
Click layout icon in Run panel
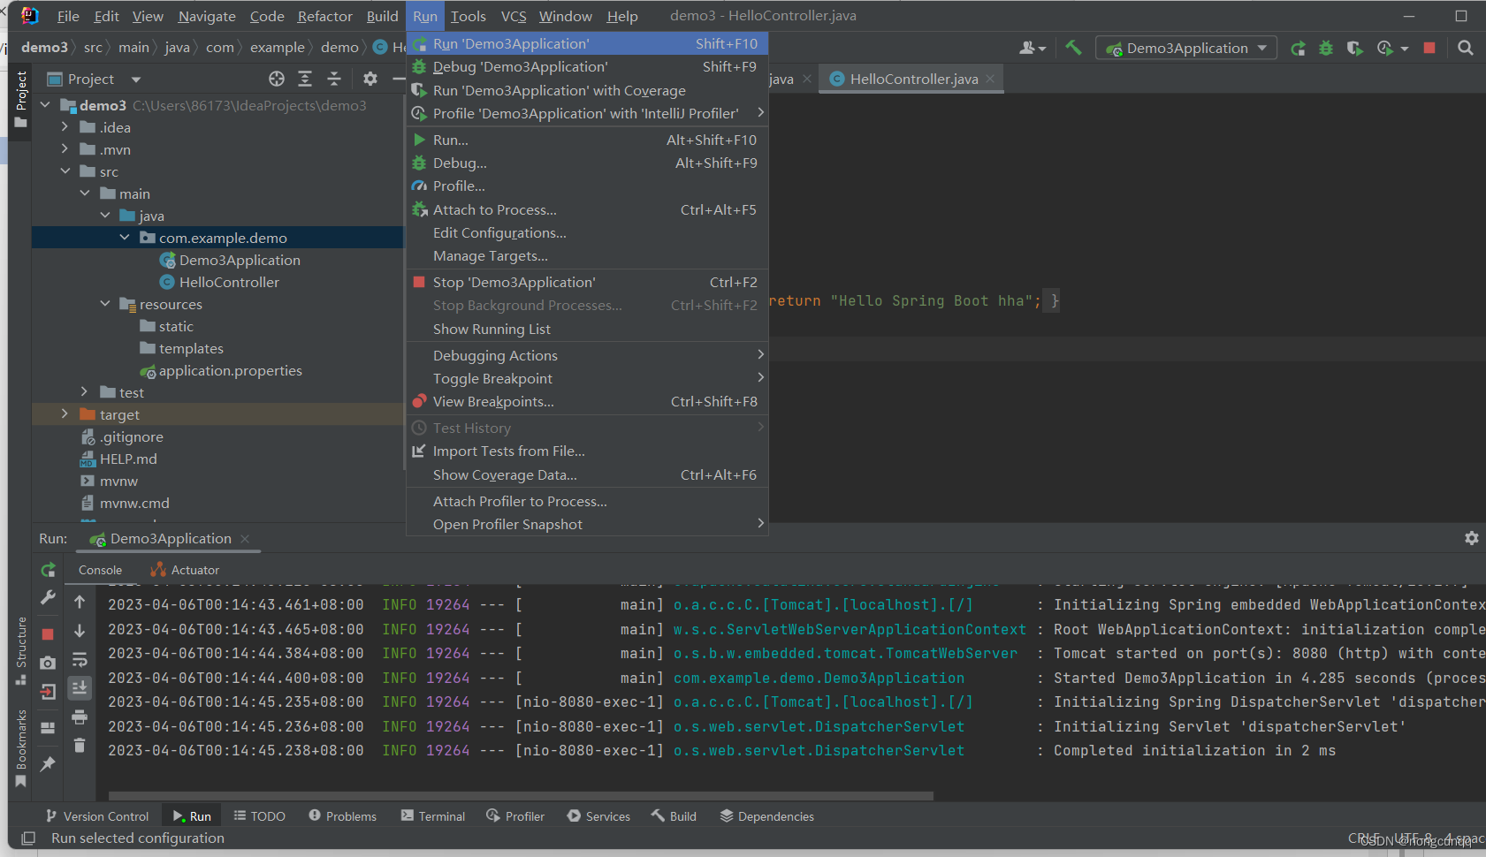tap(49, 727)
